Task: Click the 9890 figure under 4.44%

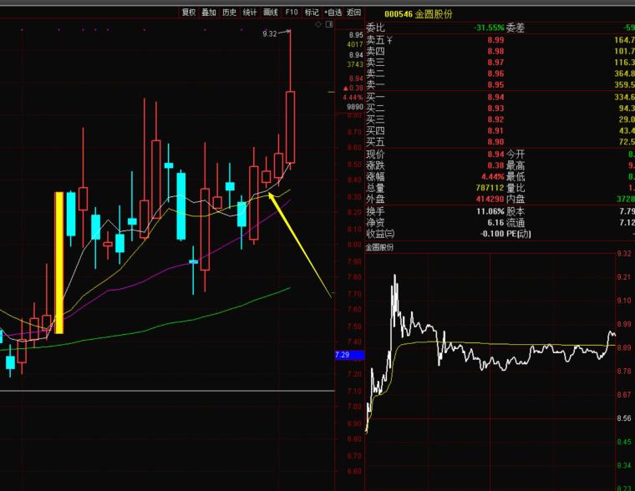Action: [x=355, y=107]
